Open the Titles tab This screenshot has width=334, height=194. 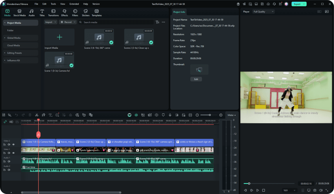(x=42, y=13)
